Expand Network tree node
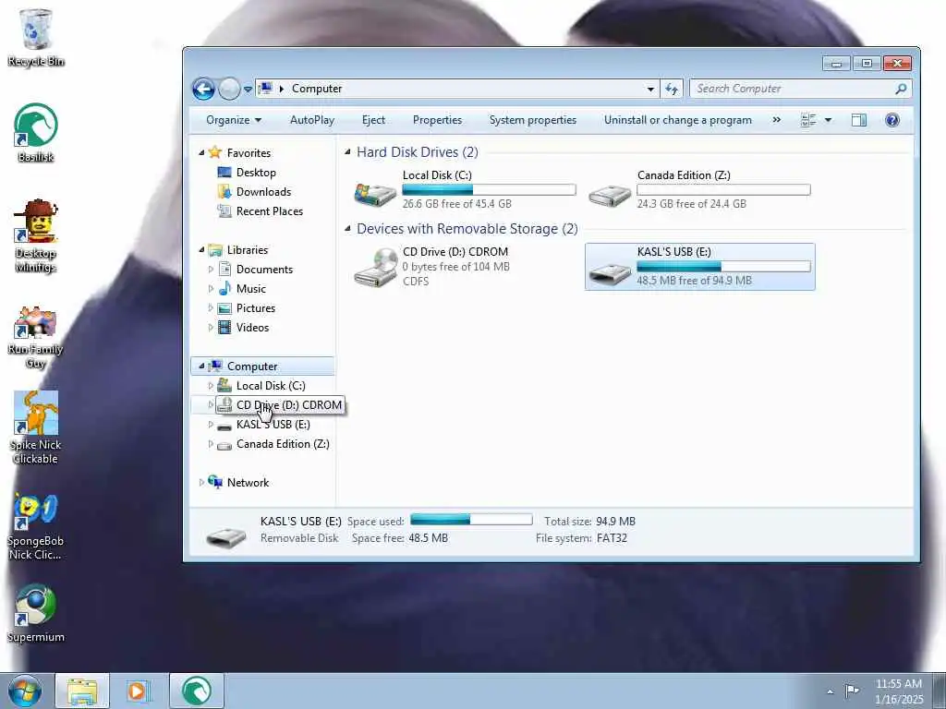The height and width of the screenshot is (709, 946). (201, 482)
